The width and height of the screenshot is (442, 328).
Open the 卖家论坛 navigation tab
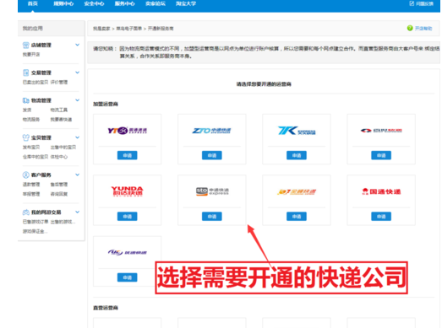click(x=156, y=3)
